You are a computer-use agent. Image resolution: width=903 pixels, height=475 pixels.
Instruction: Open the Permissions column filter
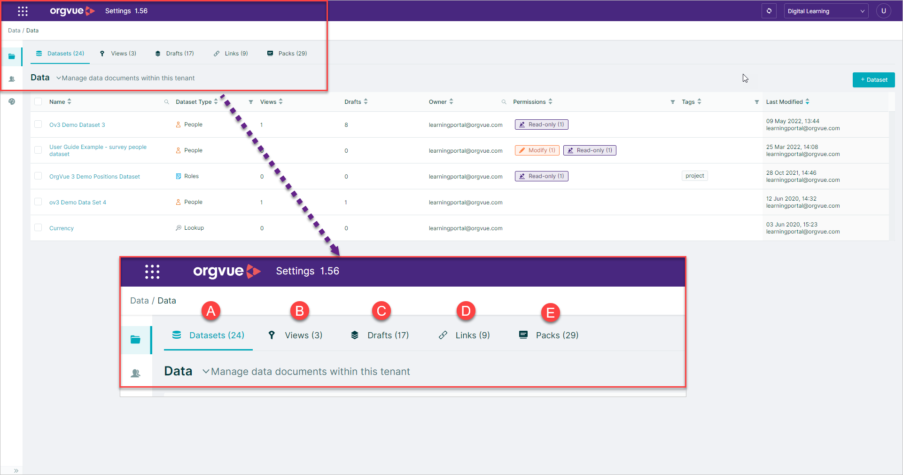(673, 102)
